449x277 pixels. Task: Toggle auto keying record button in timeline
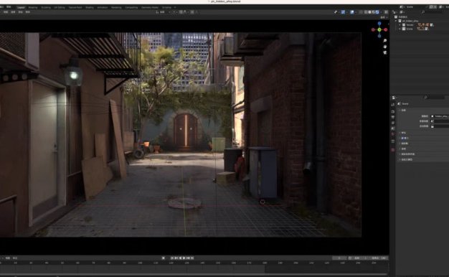[164, 258]
